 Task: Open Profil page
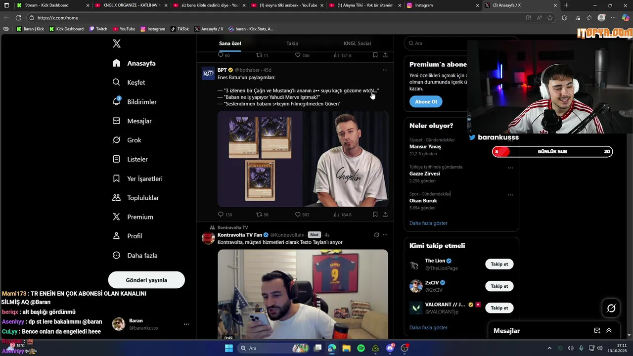click(x=127, y=236)
